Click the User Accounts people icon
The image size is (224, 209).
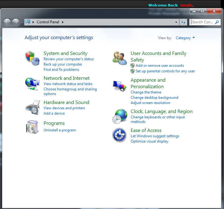coord(120,58)
